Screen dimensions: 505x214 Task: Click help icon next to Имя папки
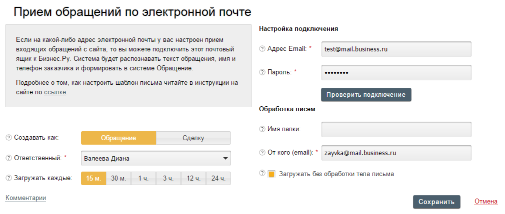click(262, 129)
